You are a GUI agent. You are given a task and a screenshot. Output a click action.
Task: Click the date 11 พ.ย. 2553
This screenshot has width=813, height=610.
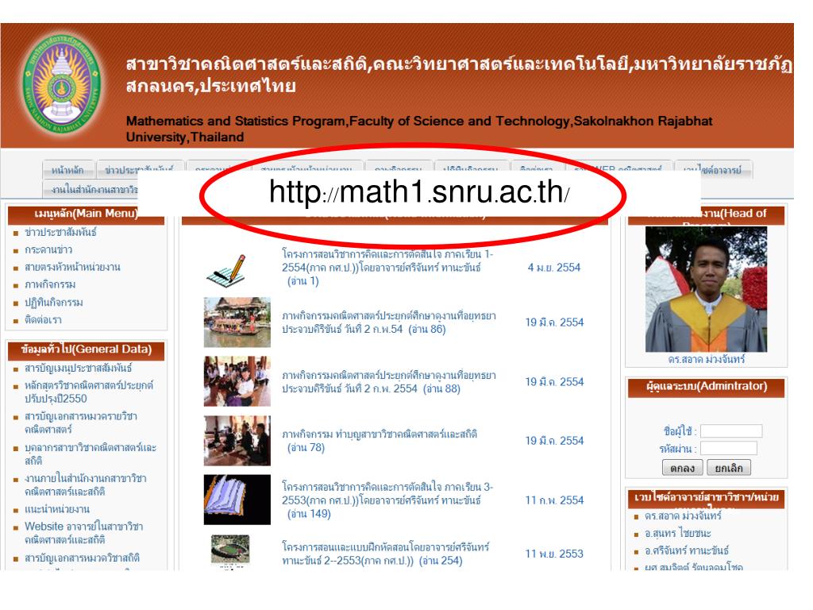(553, 554)
